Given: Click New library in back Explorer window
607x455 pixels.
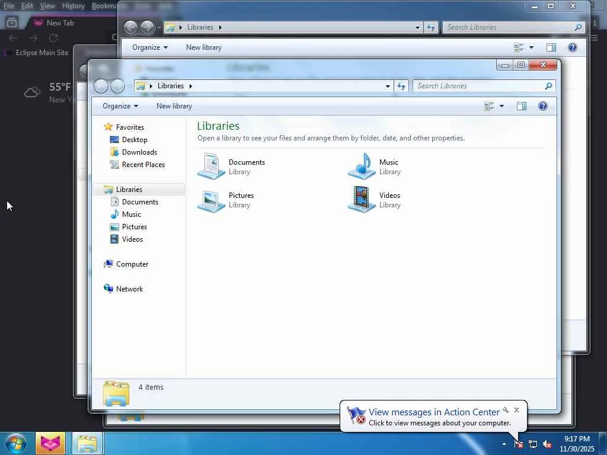Looking at the screenshot, I should 204,47.
